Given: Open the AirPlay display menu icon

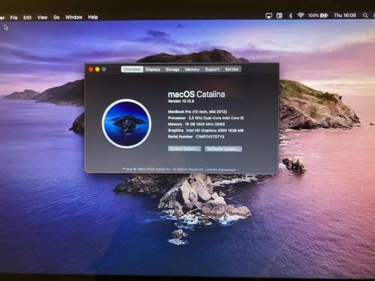Looking at the screenshot, I should (269, 16).
